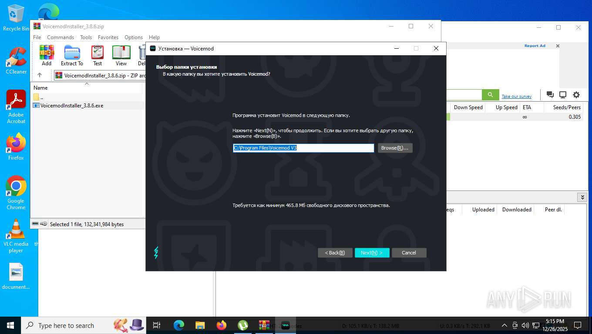Screen dimensions: 592x334
Task: Open Firefox desktop shortcut
Action: [16, 147]
